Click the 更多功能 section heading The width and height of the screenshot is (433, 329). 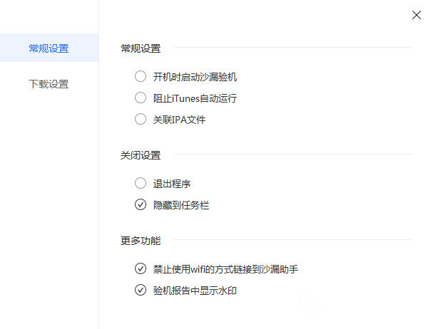141,241
